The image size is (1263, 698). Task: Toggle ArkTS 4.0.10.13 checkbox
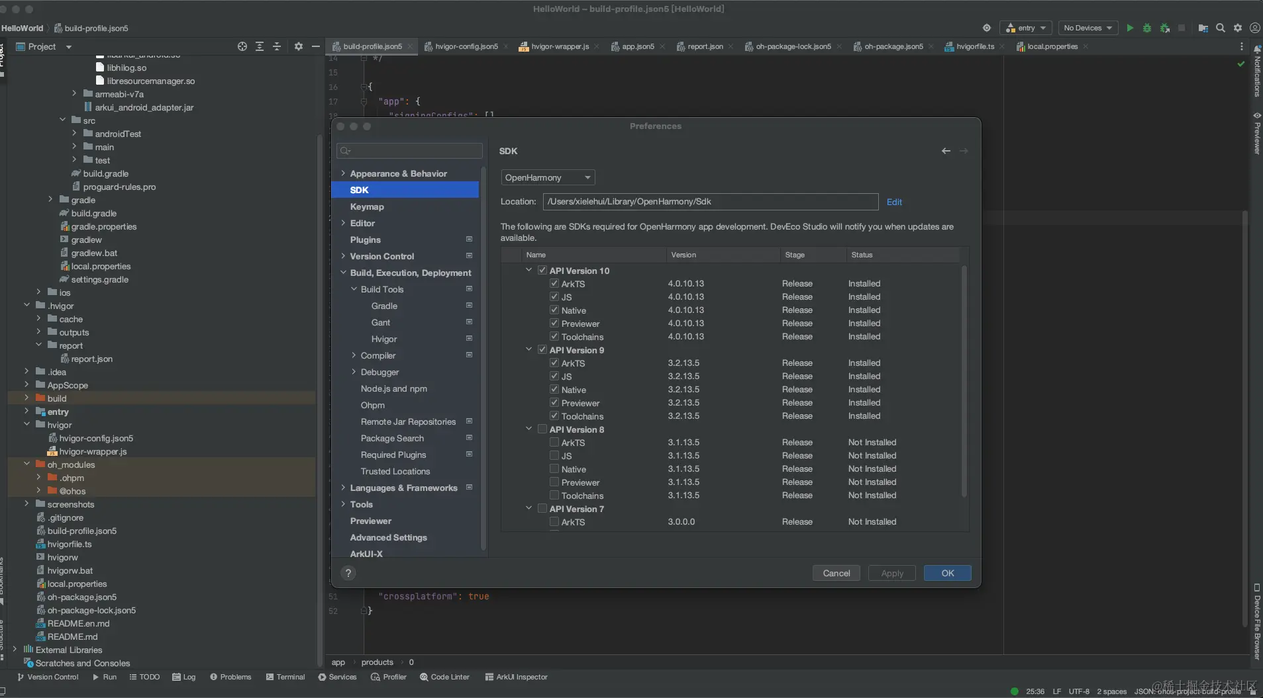click(554, 284)
